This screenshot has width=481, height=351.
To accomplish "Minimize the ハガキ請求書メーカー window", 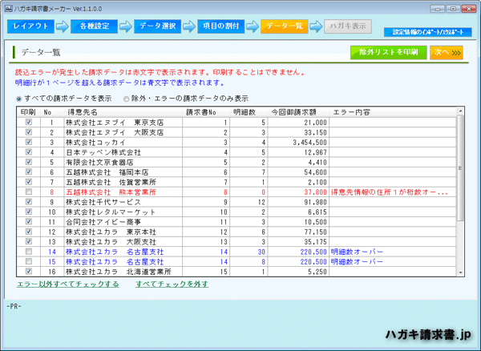I will [x=438, y=9].
